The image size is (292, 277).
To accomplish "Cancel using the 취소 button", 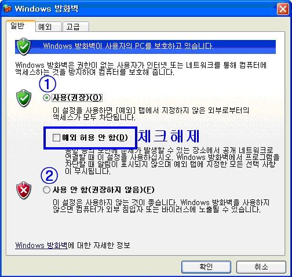I will 261,267.
